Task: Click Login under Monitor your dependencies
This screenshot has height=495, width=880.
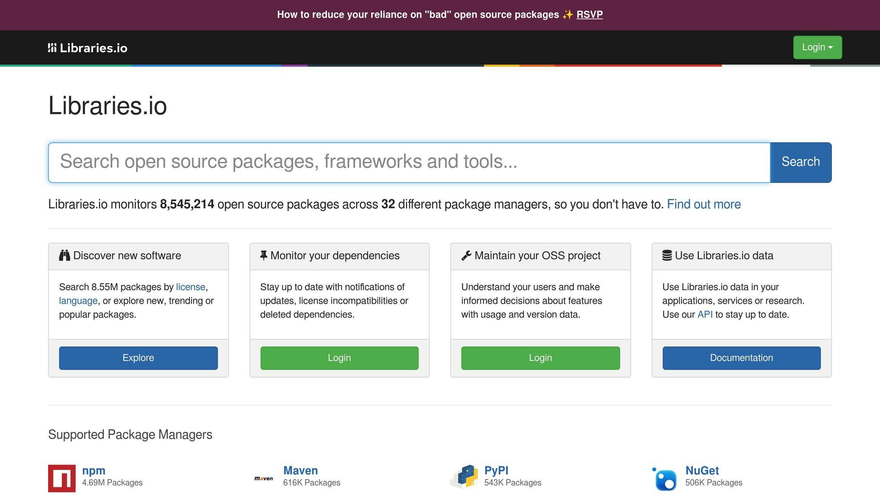Action: coord(339,357)
